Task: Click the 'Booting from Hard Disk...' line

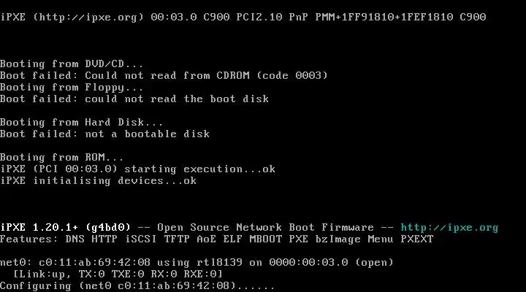Action: (81, 123)
